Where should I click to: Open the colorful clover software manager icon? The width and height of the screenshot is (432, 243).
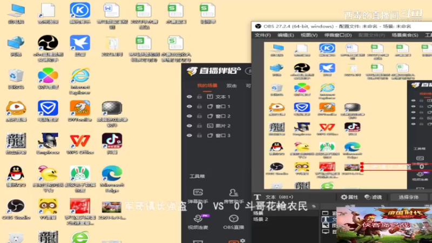[x=48, y=79]
